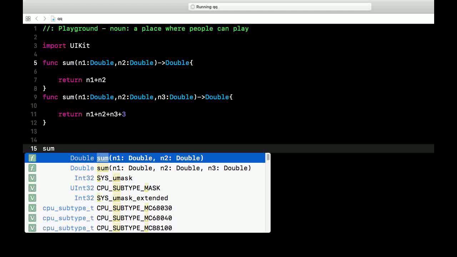Pick the CPU_SUBTYPE_MC68030 suggestion
This screenshot has width=457, height=257.
[145, 208]
